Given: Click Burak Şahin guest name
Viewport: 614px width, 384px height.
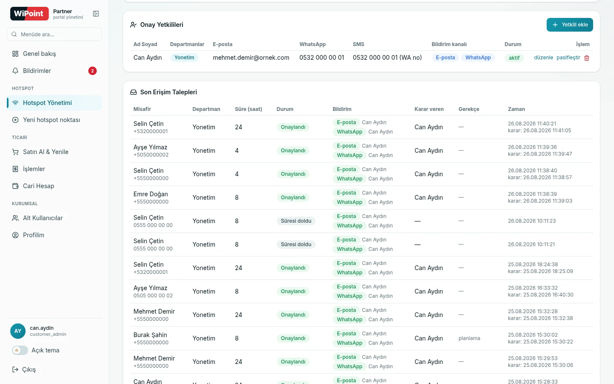Looking at the screenshot, I should coord(150,335).
